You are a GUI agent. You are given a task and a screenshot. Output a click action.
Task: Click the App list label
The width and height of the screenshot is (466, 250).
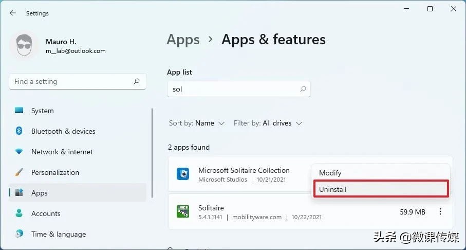click(179, 72)
